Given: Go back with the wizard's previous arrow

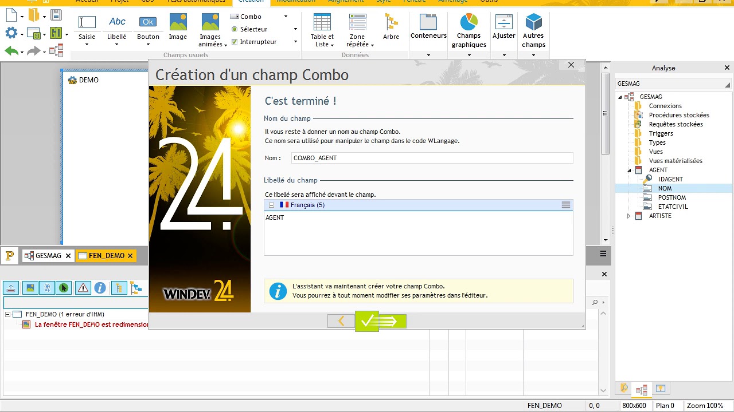Looking at the screenshot, I should coord(341,322).
